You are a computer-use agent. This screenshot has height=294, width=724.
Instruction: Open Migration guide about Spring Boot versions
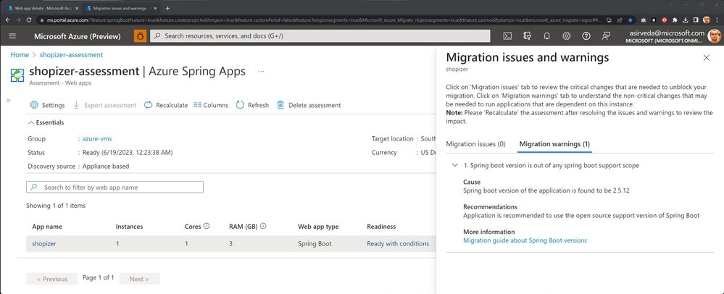[525, 240]
